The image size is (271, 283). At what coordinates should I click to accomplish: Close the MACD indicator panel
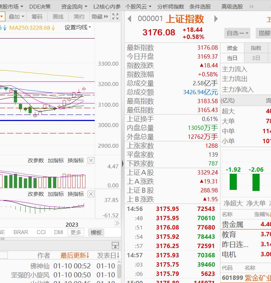point(91,194)
